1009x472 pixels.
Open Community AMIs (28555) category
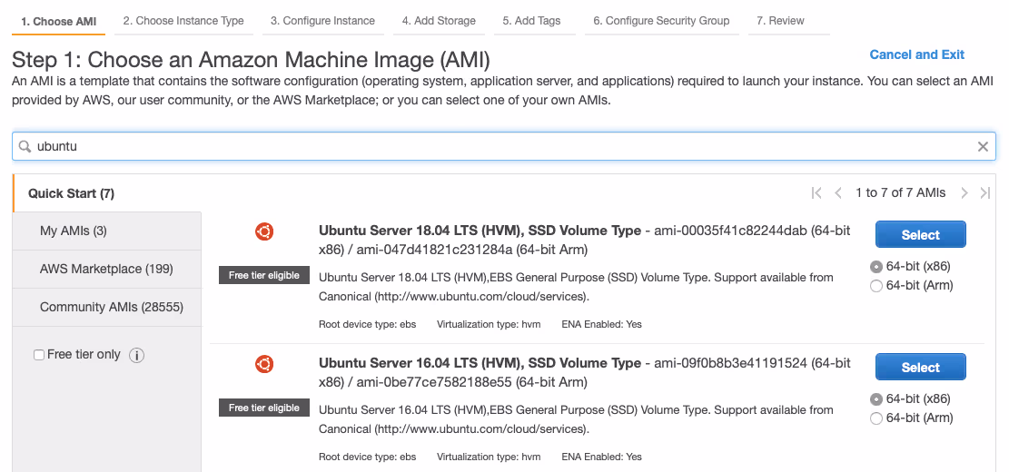click(x=107, y=307)
